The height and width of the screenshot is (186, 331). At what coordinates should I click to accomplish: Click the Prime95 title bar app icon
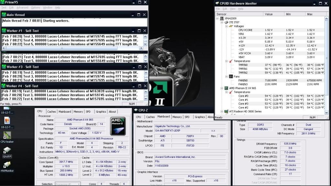(x=3, y=2)
